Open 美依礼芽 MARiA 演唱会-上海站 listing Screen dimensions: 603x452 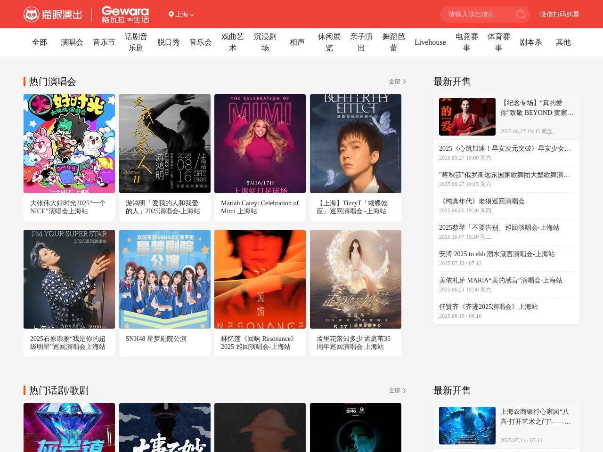[506, 284]
